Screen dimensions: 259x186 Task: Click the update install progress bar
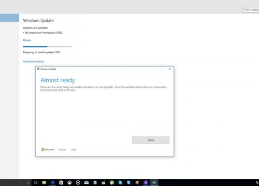coord(47,47)
